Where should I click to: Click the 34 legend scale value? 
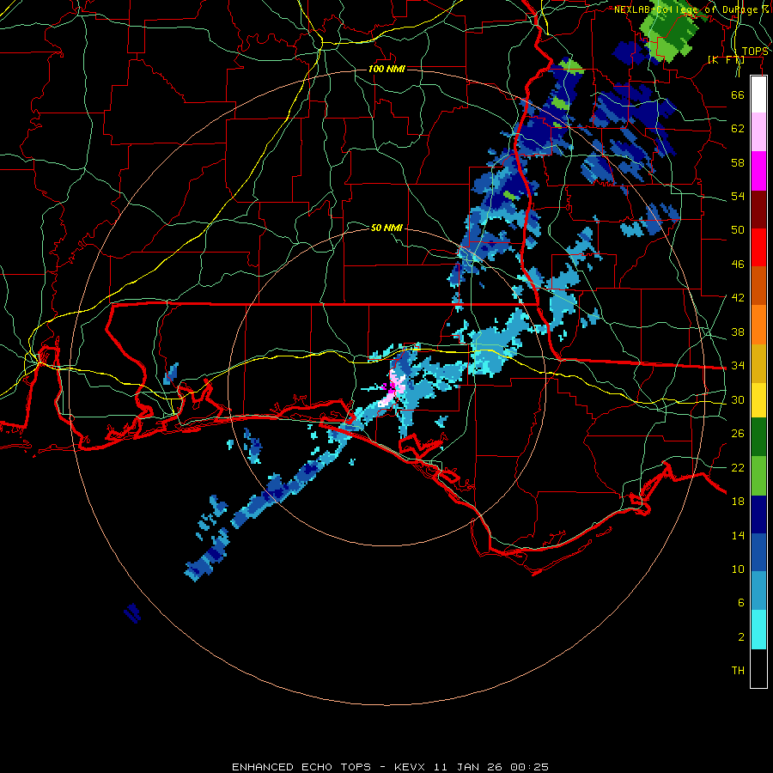click(x=738, y=366)
